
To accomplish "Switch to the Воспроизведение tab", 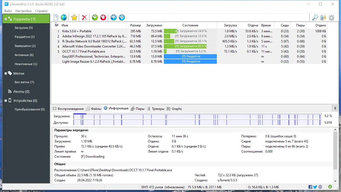I will coord(68,109).
